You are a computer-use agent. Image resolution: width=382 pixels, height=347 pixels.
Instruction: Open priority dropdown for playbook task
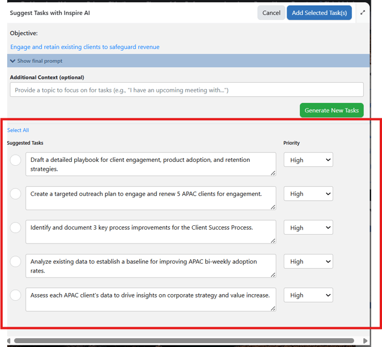tap(308, 160)
